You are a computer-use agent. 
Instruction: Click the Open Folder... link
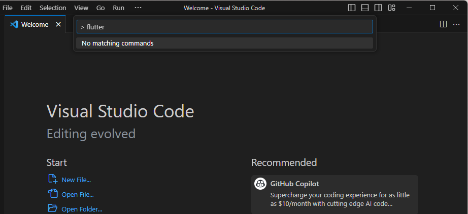(x=82, y=209)
